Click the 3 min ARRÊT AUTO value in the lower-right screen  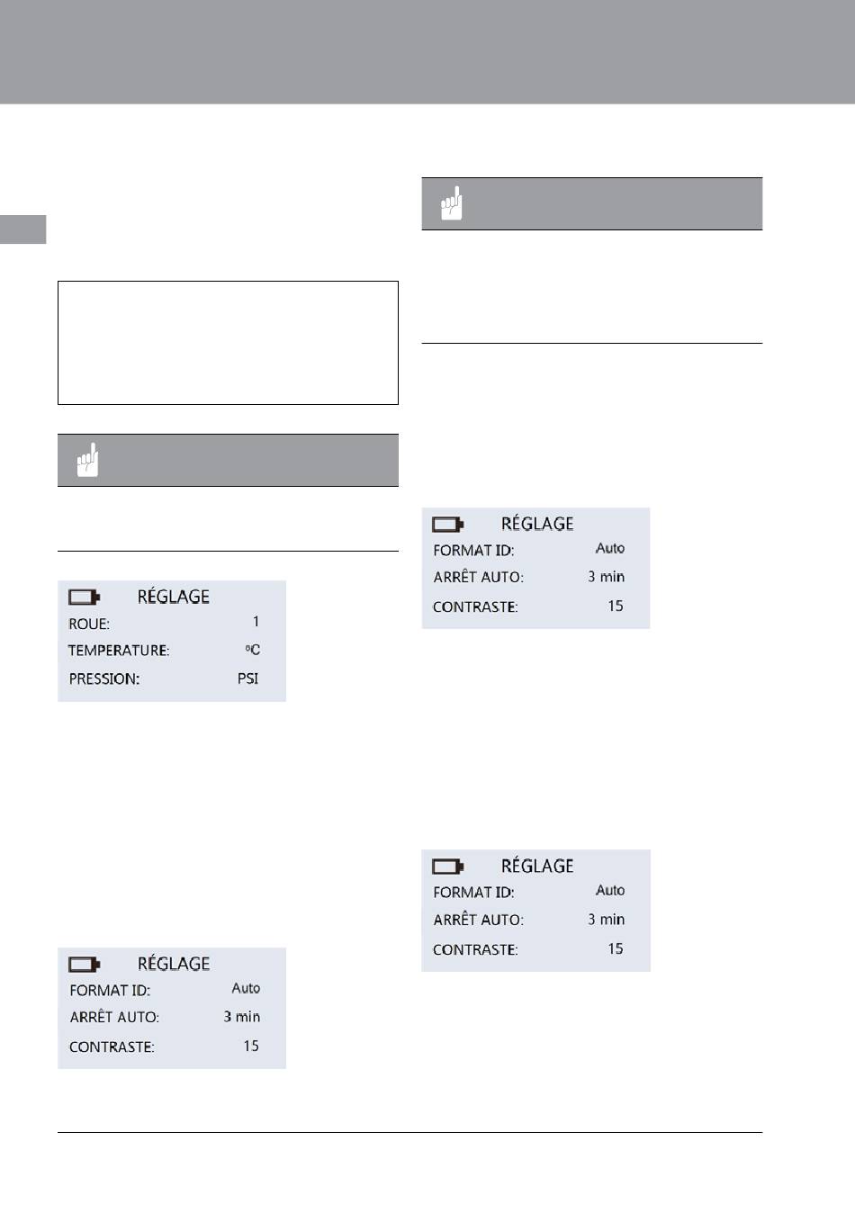pos(607,920)
